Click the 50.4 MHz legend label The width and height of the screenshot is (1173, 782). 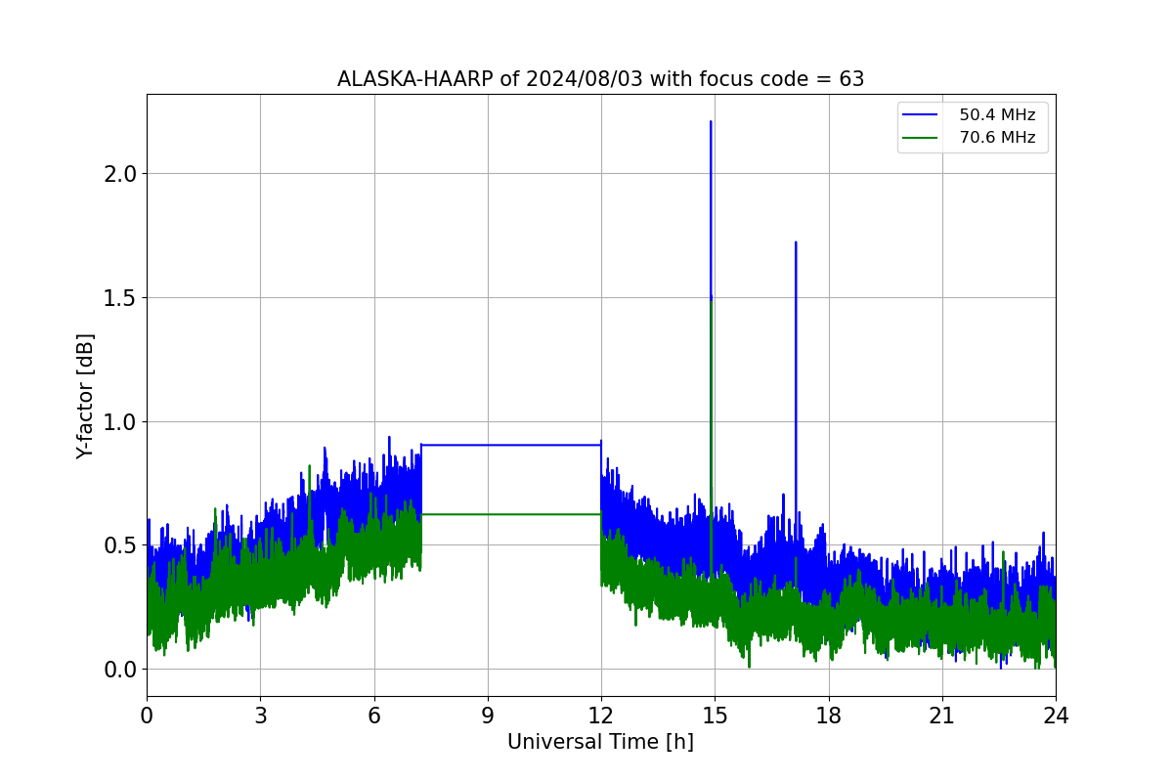click(997, 115)
